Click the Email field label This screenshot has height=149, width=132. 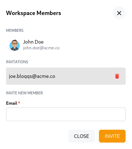coord(12,103)
